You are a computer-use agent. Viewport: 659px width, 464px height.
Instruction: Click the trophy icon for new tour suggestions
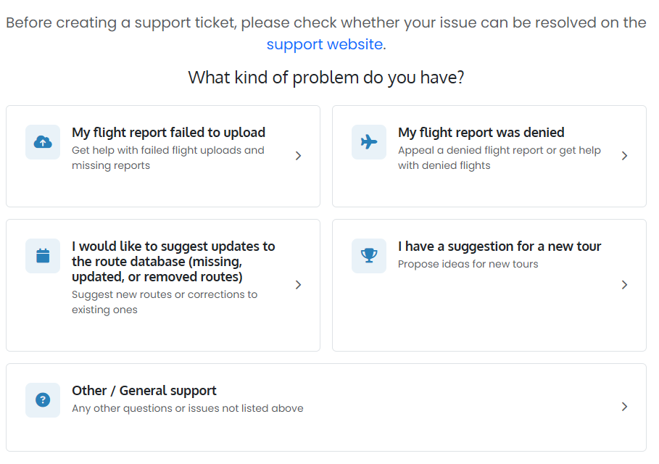point(369,256)
